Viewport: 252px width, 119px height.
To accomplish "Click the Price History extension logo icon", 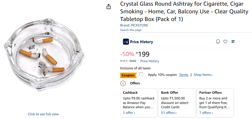I will [x=126, y=42].
